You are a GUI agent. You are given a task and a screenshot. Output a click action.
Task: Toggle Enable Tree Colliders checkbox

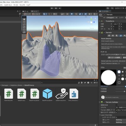tap(117, 112)
